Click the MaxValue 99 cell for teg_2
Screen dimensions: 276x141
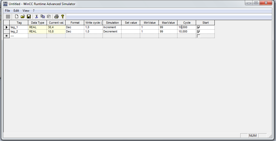click(x=168, y=31)
